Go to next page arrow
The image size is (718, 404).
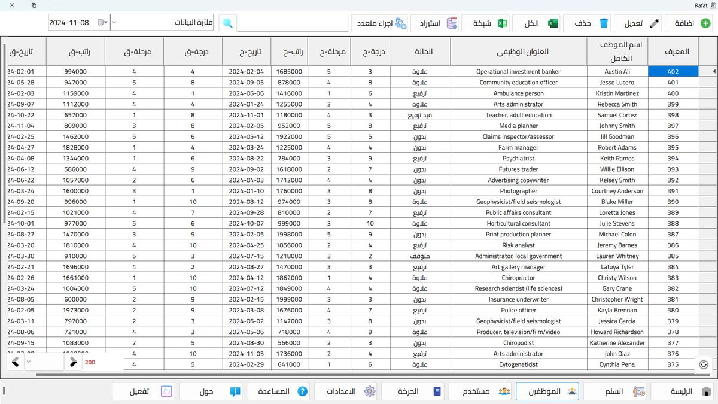[x=73, y=362]
